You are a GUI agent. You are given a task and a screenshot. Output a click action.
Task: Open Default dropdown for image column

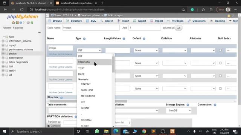146,50
